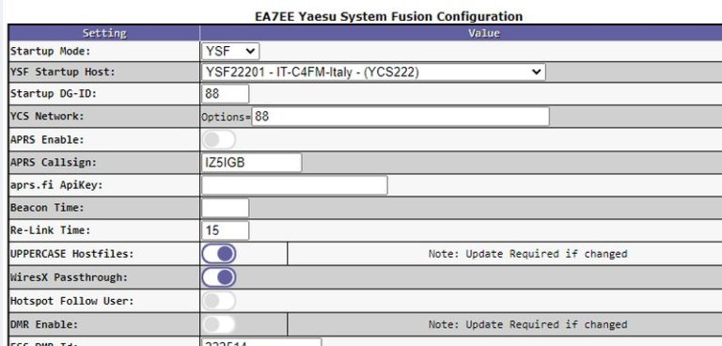Click the chevron arrow of YSF Startup Host
The width and height of the screenshot is (722, 346).
coord(536,72)
